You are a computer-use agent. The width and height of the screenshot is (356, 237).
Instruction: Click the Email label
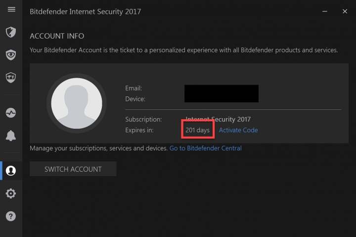click(x=133, y=88)
